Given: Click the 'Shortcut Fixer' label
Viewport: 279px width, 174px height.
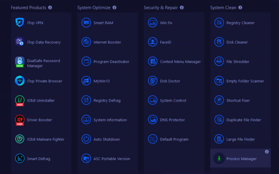Looking at the screenshot, I should 238,100.
